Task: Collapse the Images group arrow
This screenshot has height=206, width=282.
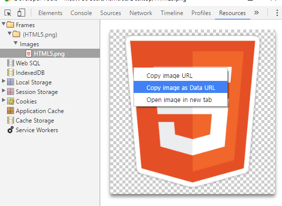Action: click(x=16, y=43)
